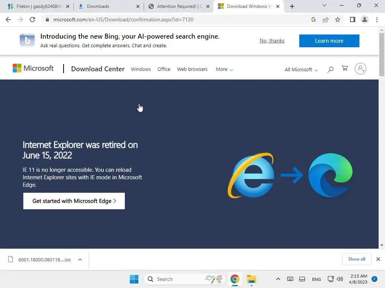
Task: Click the Learn more button
Action: pyautogui.click(x=329, y=40)
